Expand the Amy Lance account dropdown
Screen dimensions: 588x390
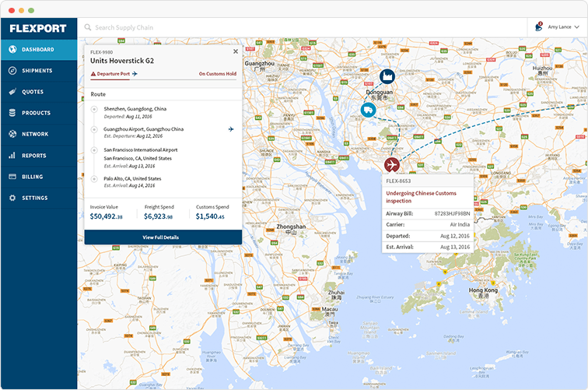(x=563, y=27)
